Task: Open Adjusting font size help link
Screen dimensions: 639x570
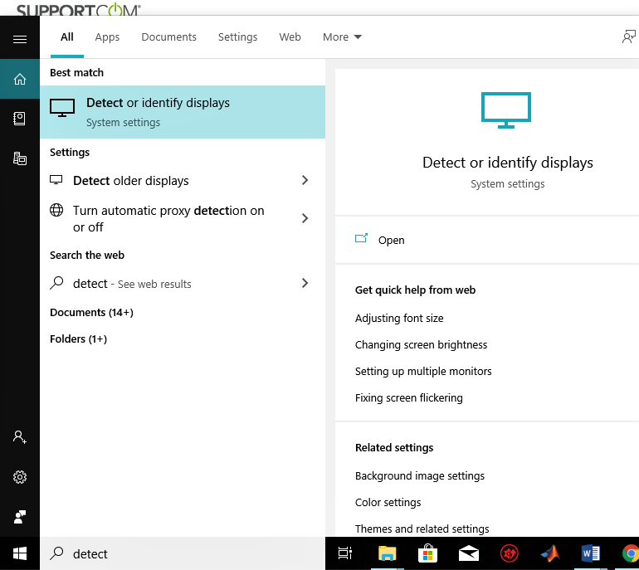Action: click(x=399, y=319)
